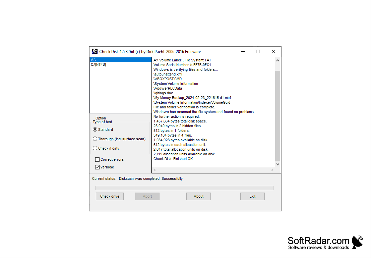Click the Check Disk app icon in title bar
This screenshot has width=371, height=258.
95,51
